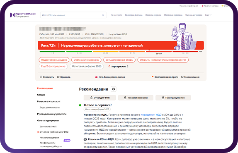Select Коэффициенты платежеспособности in sidebar
The width and height of the screenshot is (238, 153).
[x=51, y=145]
